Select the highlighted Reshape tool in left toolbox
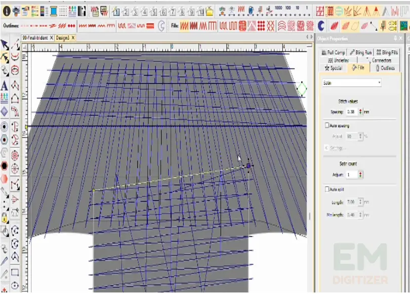Viewport: 410px width, 294px height. [x=5, y=58]
